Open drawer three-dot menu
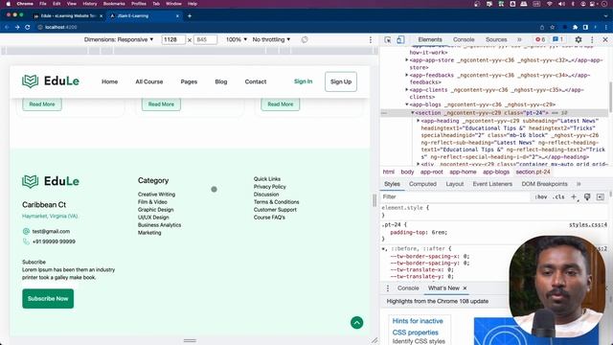The width and height of the screenshot is (613, 345). point(388,287)
